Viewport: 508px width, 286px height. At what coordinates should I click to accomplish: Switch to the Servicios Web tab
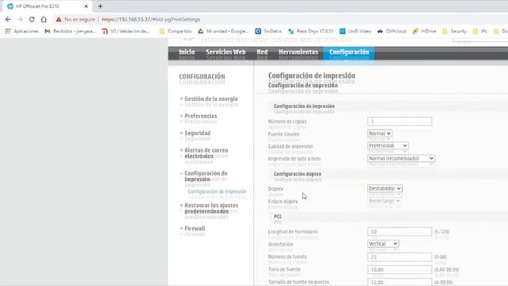[225, 52]
